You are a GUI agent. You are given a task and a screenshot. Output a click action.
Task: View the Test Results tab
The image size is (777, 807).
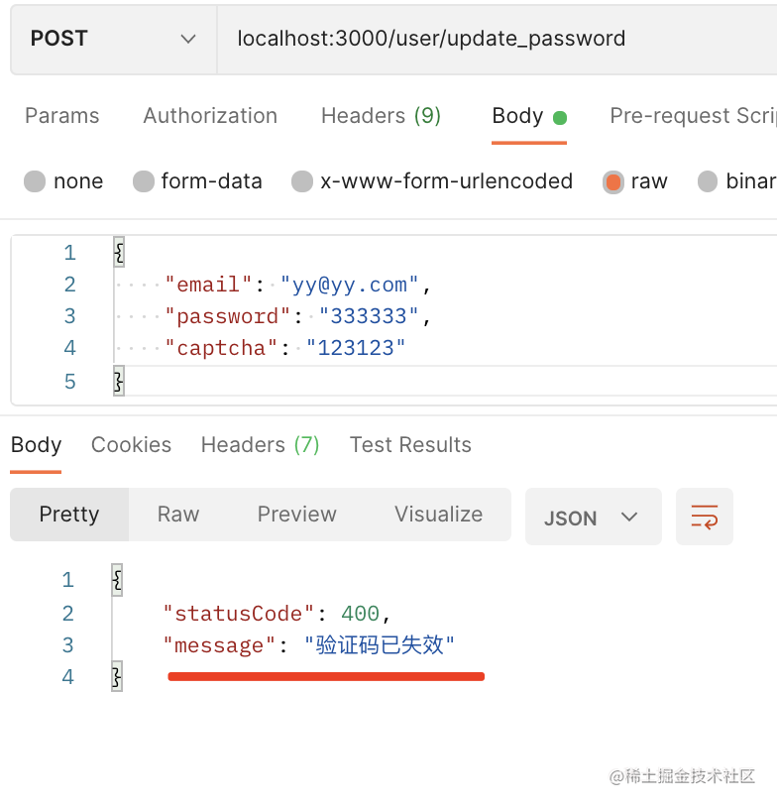click(x=410, y=445)
